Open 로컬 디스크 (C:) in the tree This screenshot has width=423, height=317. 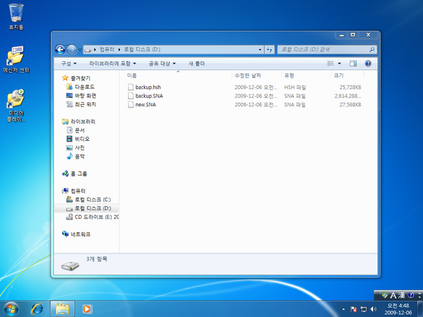93,200
